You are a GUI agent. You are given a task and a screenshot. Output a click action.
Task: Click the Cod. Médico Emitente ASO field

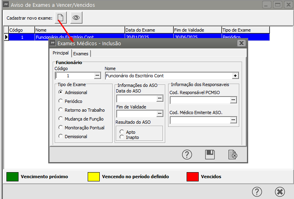point(199,120)
